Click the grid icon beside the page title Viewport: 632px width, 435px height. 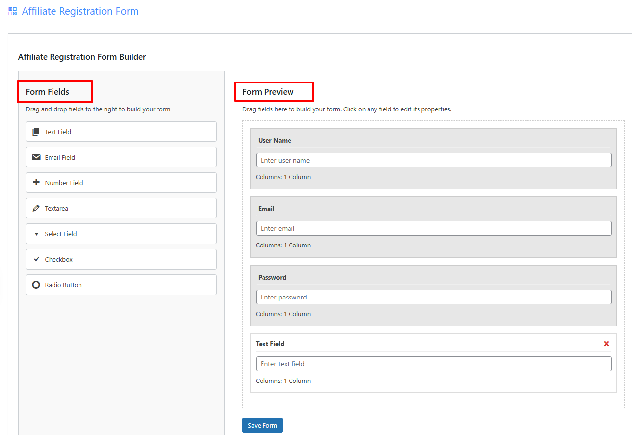click(13, 11)
